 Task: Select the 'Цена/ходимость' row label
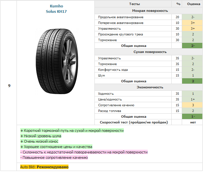click(x=110, y=99)
